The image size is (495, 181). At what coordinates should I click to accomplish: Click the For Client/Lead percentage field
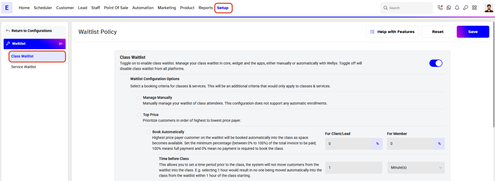point(349,144)
